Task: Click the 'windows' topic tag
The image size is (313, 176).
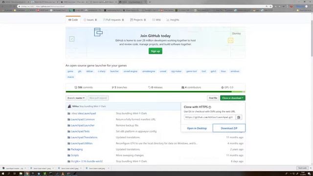Action: (235, 71)
